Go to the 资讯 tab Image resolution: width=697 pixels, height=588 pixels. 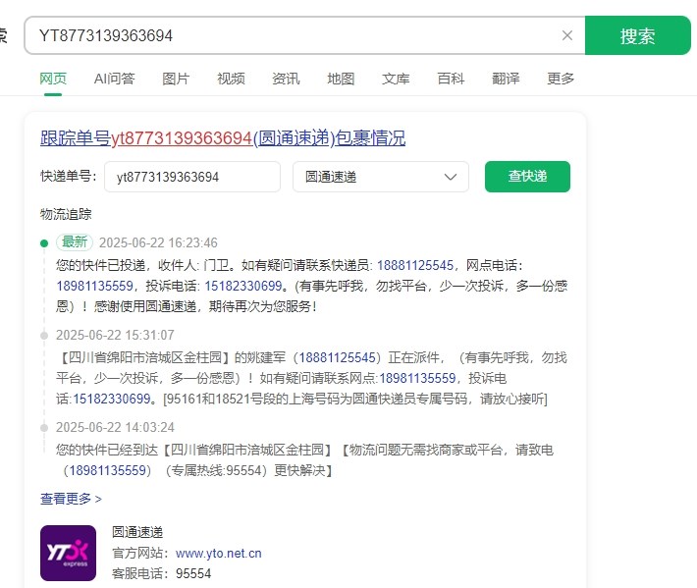click(286, 79)
